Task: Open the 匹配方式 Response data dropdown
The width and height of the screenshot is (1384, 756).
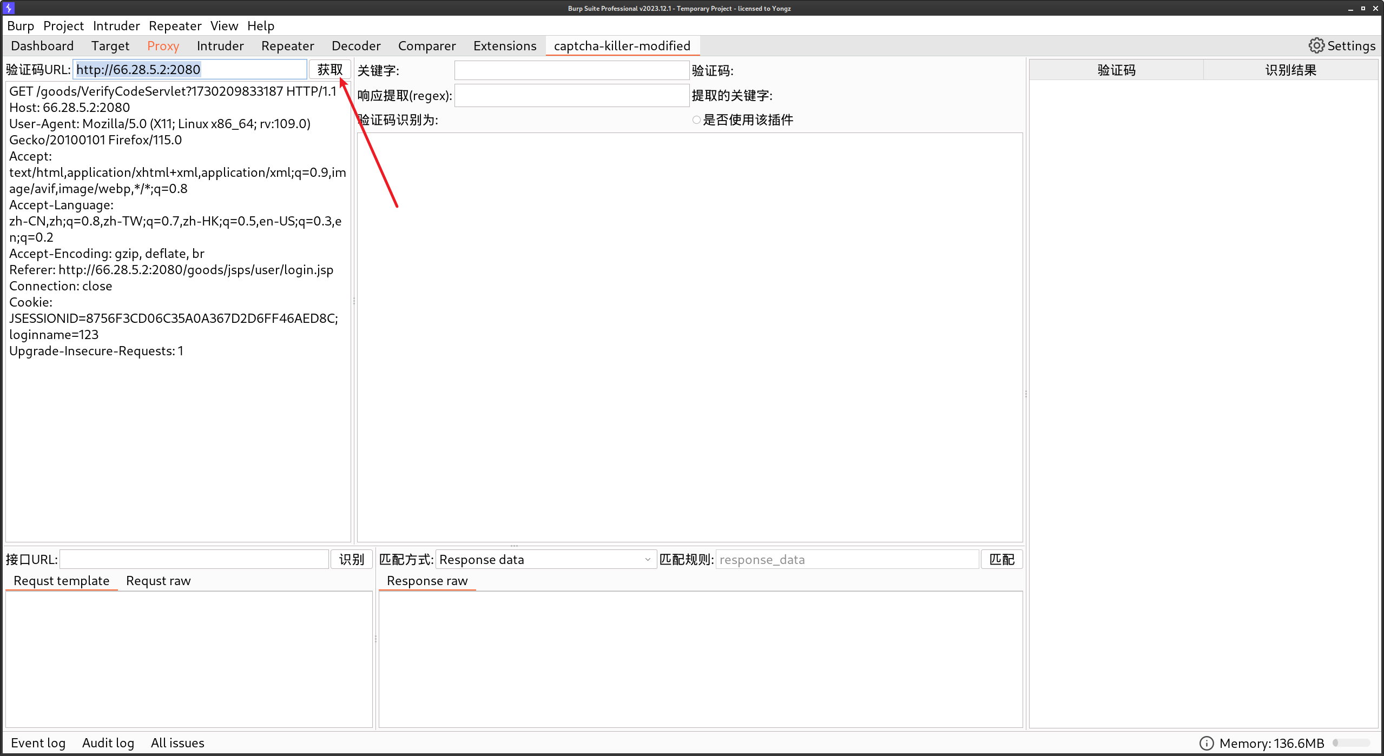Action: pyautogui.click(x=546, y=559)
